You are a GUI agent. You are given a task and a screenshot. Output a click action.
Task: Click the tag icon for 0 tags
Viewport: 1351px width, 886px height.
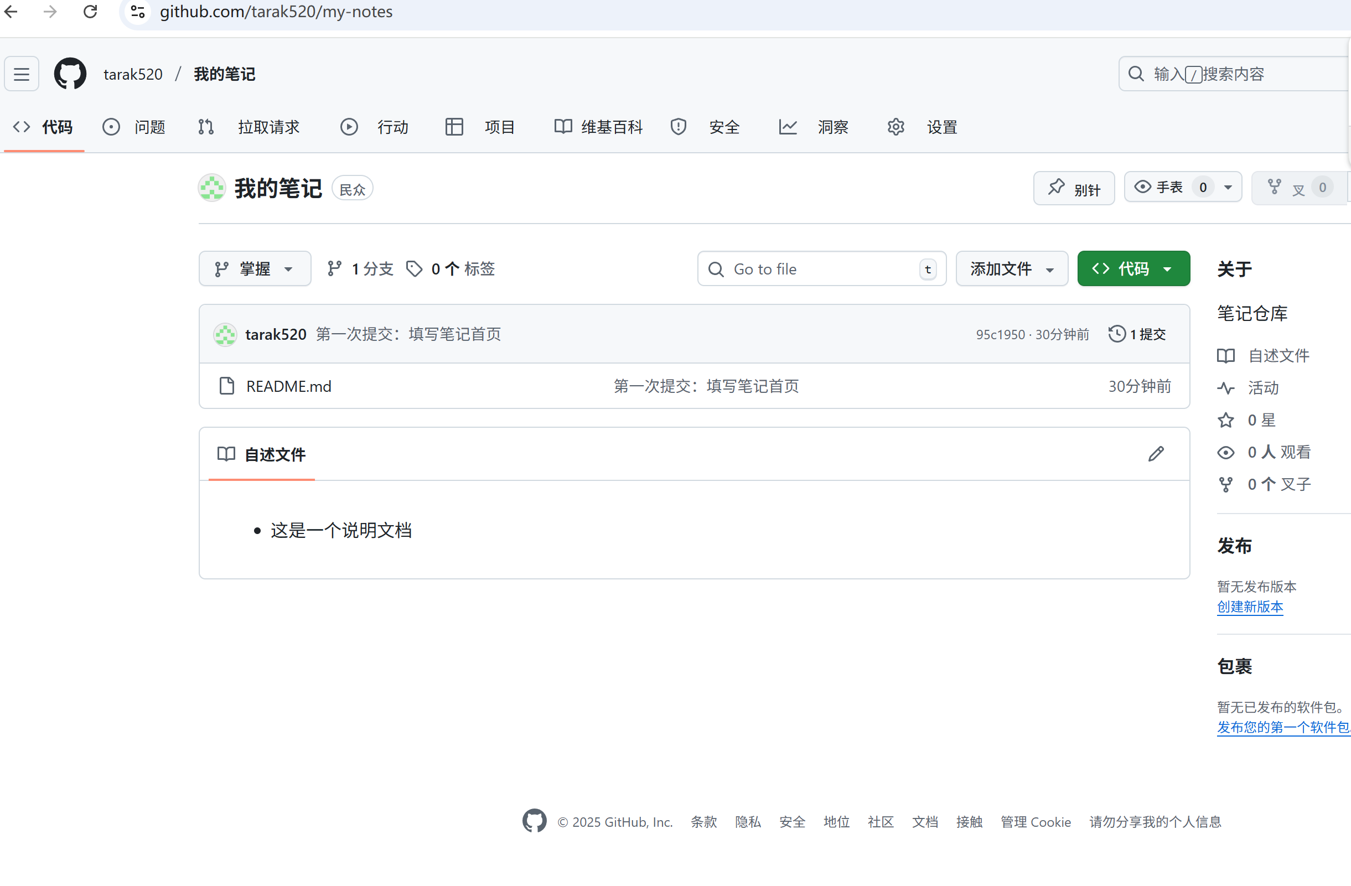pyautogui.click(x=415, y=268)
